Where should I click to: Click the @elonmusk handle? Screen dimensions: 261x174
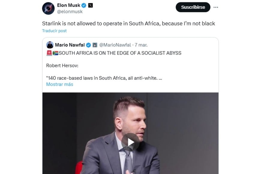tap(70, 11)
